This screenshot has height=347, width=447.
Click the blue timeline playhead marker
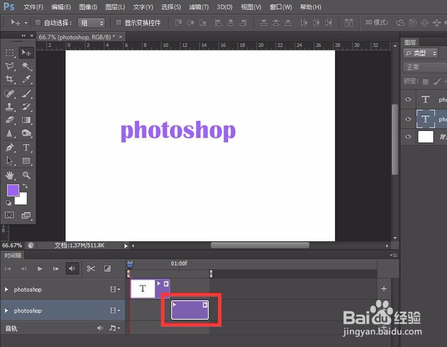pos(130,265)
